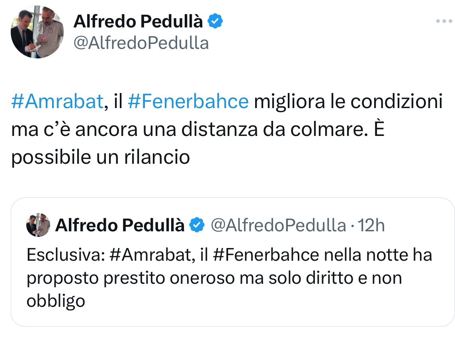Open the blue #Fenerbahce hashtag
The image size is (455, 341).
click(x=188, y=102)
